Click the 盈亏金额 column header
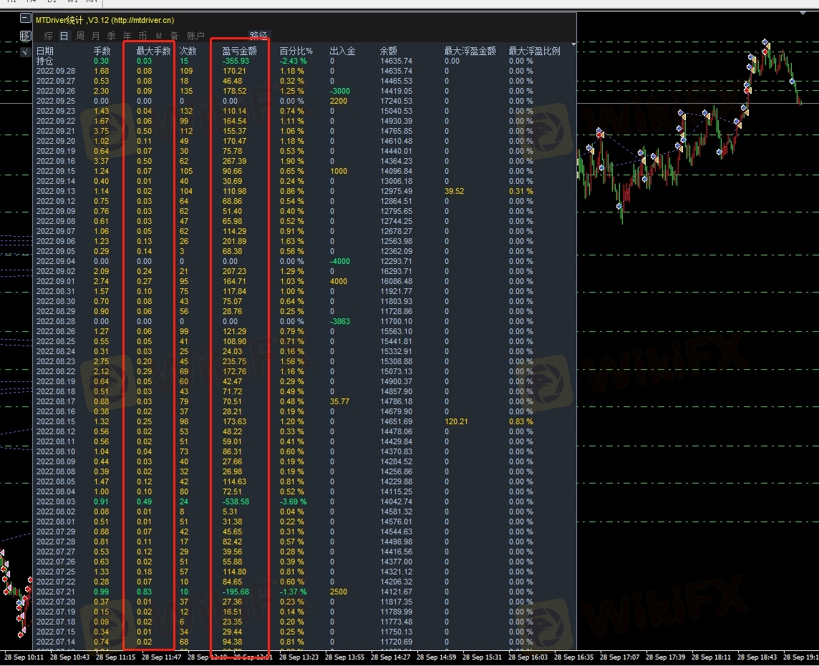This screenshot has width=819, height=666. pyautogui.click(x=239, y=51)
